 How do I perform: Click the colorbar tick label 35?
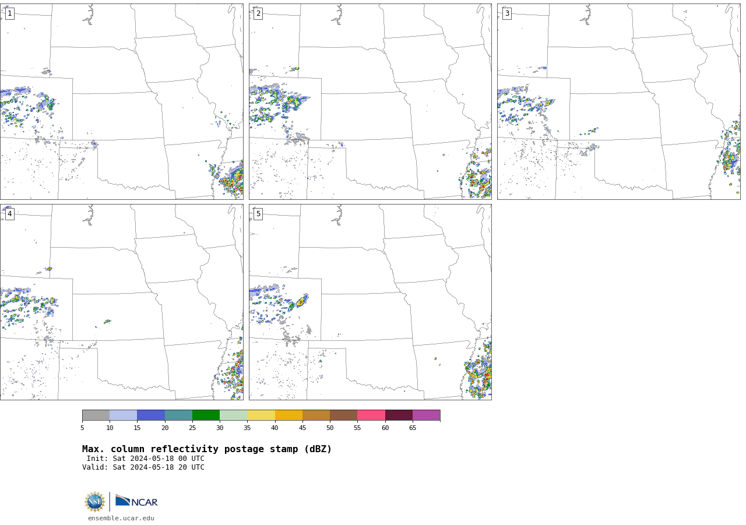click(247, 428)
